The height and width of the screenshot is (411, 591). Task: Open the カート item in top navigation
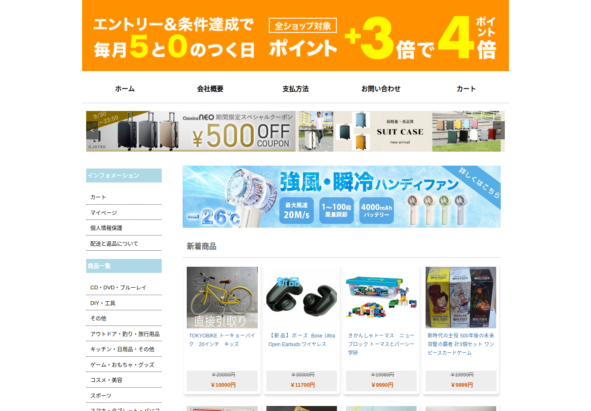466,89
